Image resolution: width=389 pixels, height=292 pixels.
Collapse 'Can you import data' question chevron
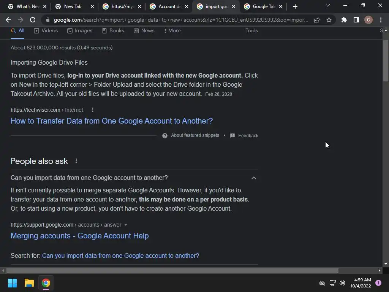pyautogui.click(x=253, y=178)
